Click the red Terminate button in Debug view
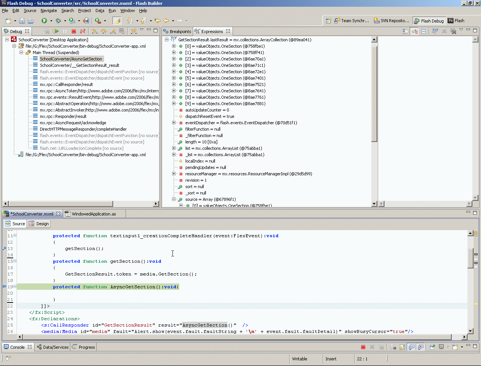Viewport: 481px width, 366px height. point(74,32)
